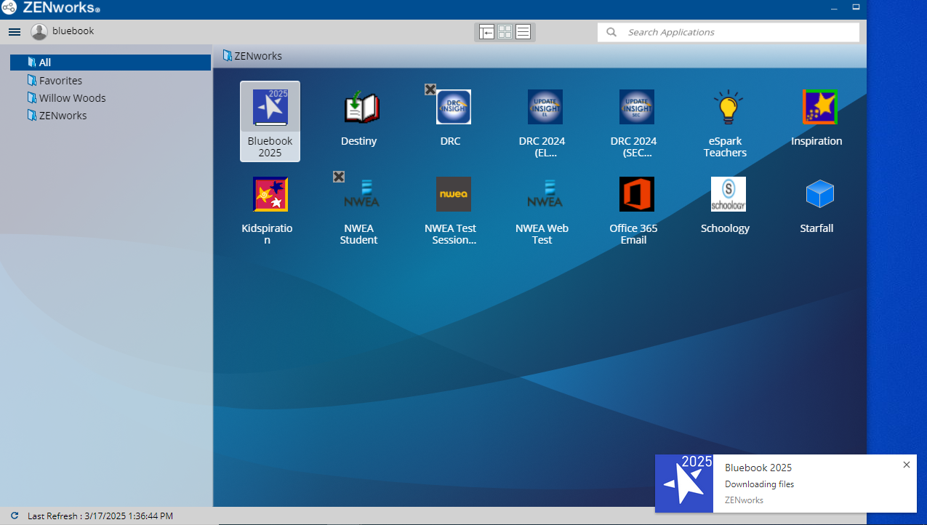Open the Kidspiration app icon

270,195
